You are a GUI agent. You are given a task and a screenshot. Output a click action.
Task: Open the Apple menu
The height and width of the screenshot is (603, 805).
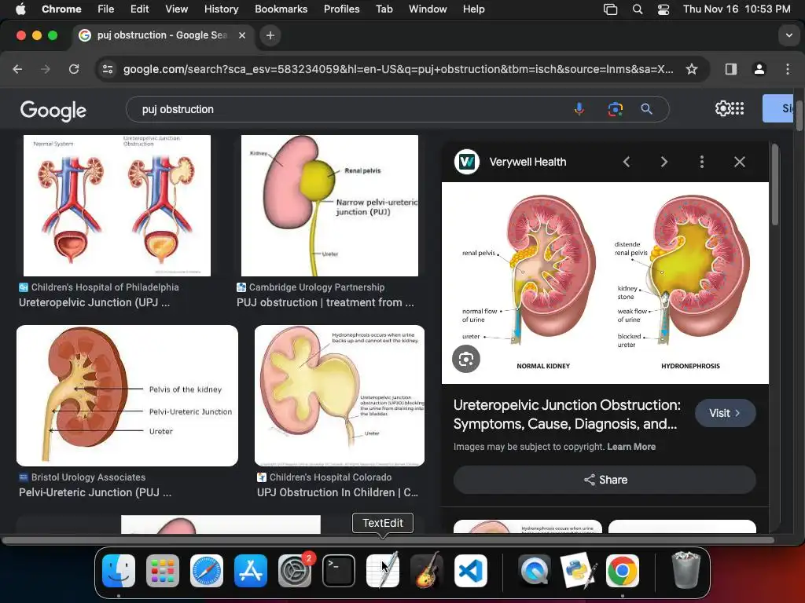[20, 9]
